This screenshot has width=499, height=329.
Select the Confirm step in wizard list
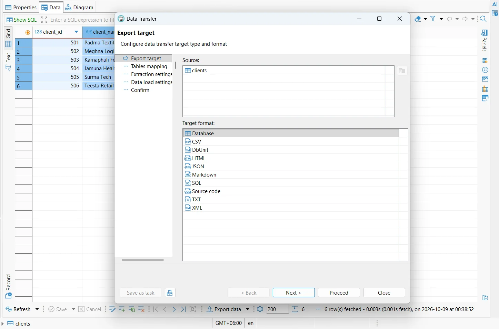pos(140,90)
